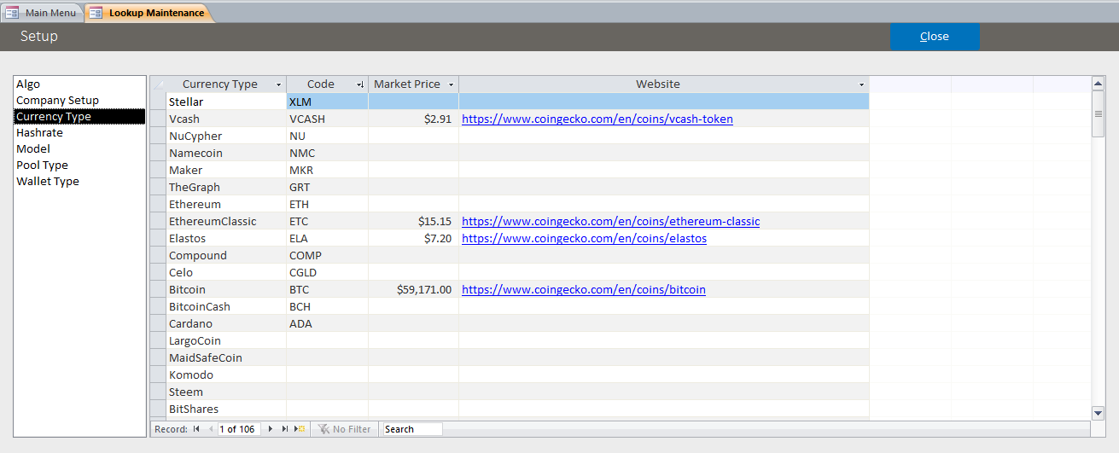
Task: Click the record Search box
Action: [x=412, y=429]
